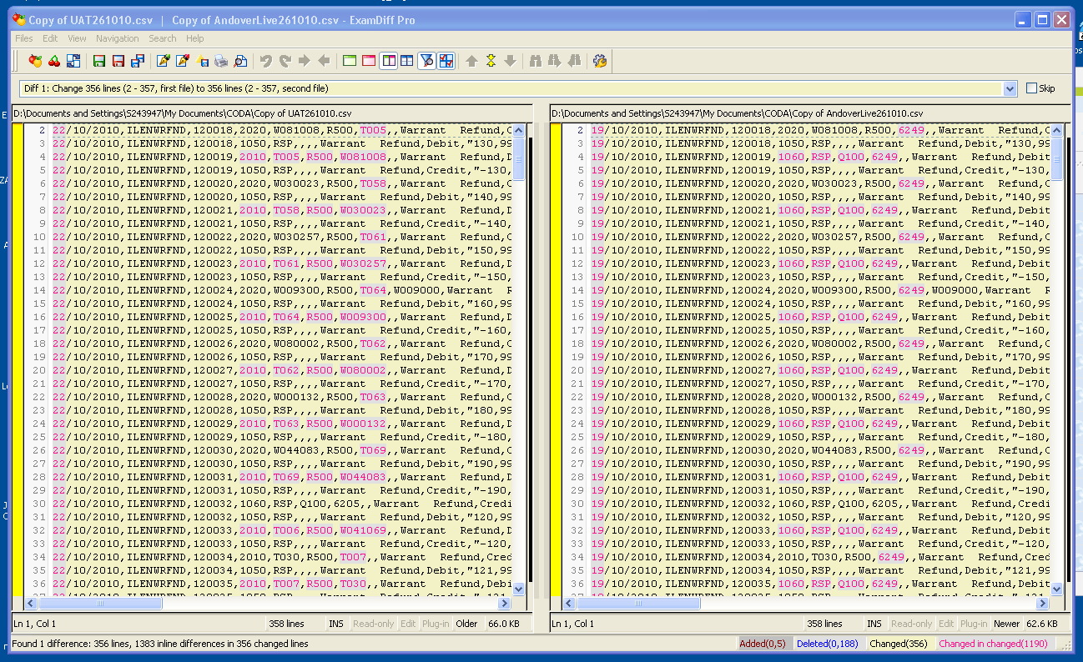This screenshot has width=1083, height=662.
Task: Jump to the Current difference (yellow arrows)
Action: (491, 61)
